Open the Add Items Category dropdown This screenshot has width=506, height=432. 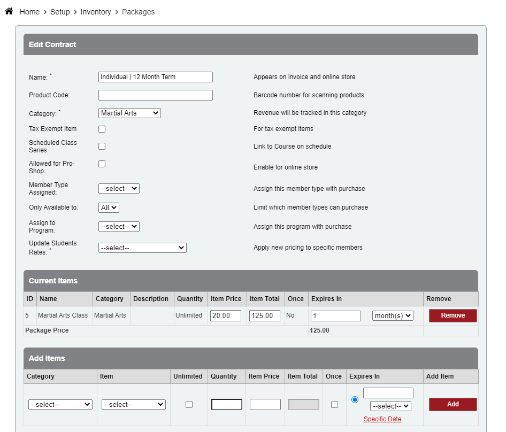60,405
